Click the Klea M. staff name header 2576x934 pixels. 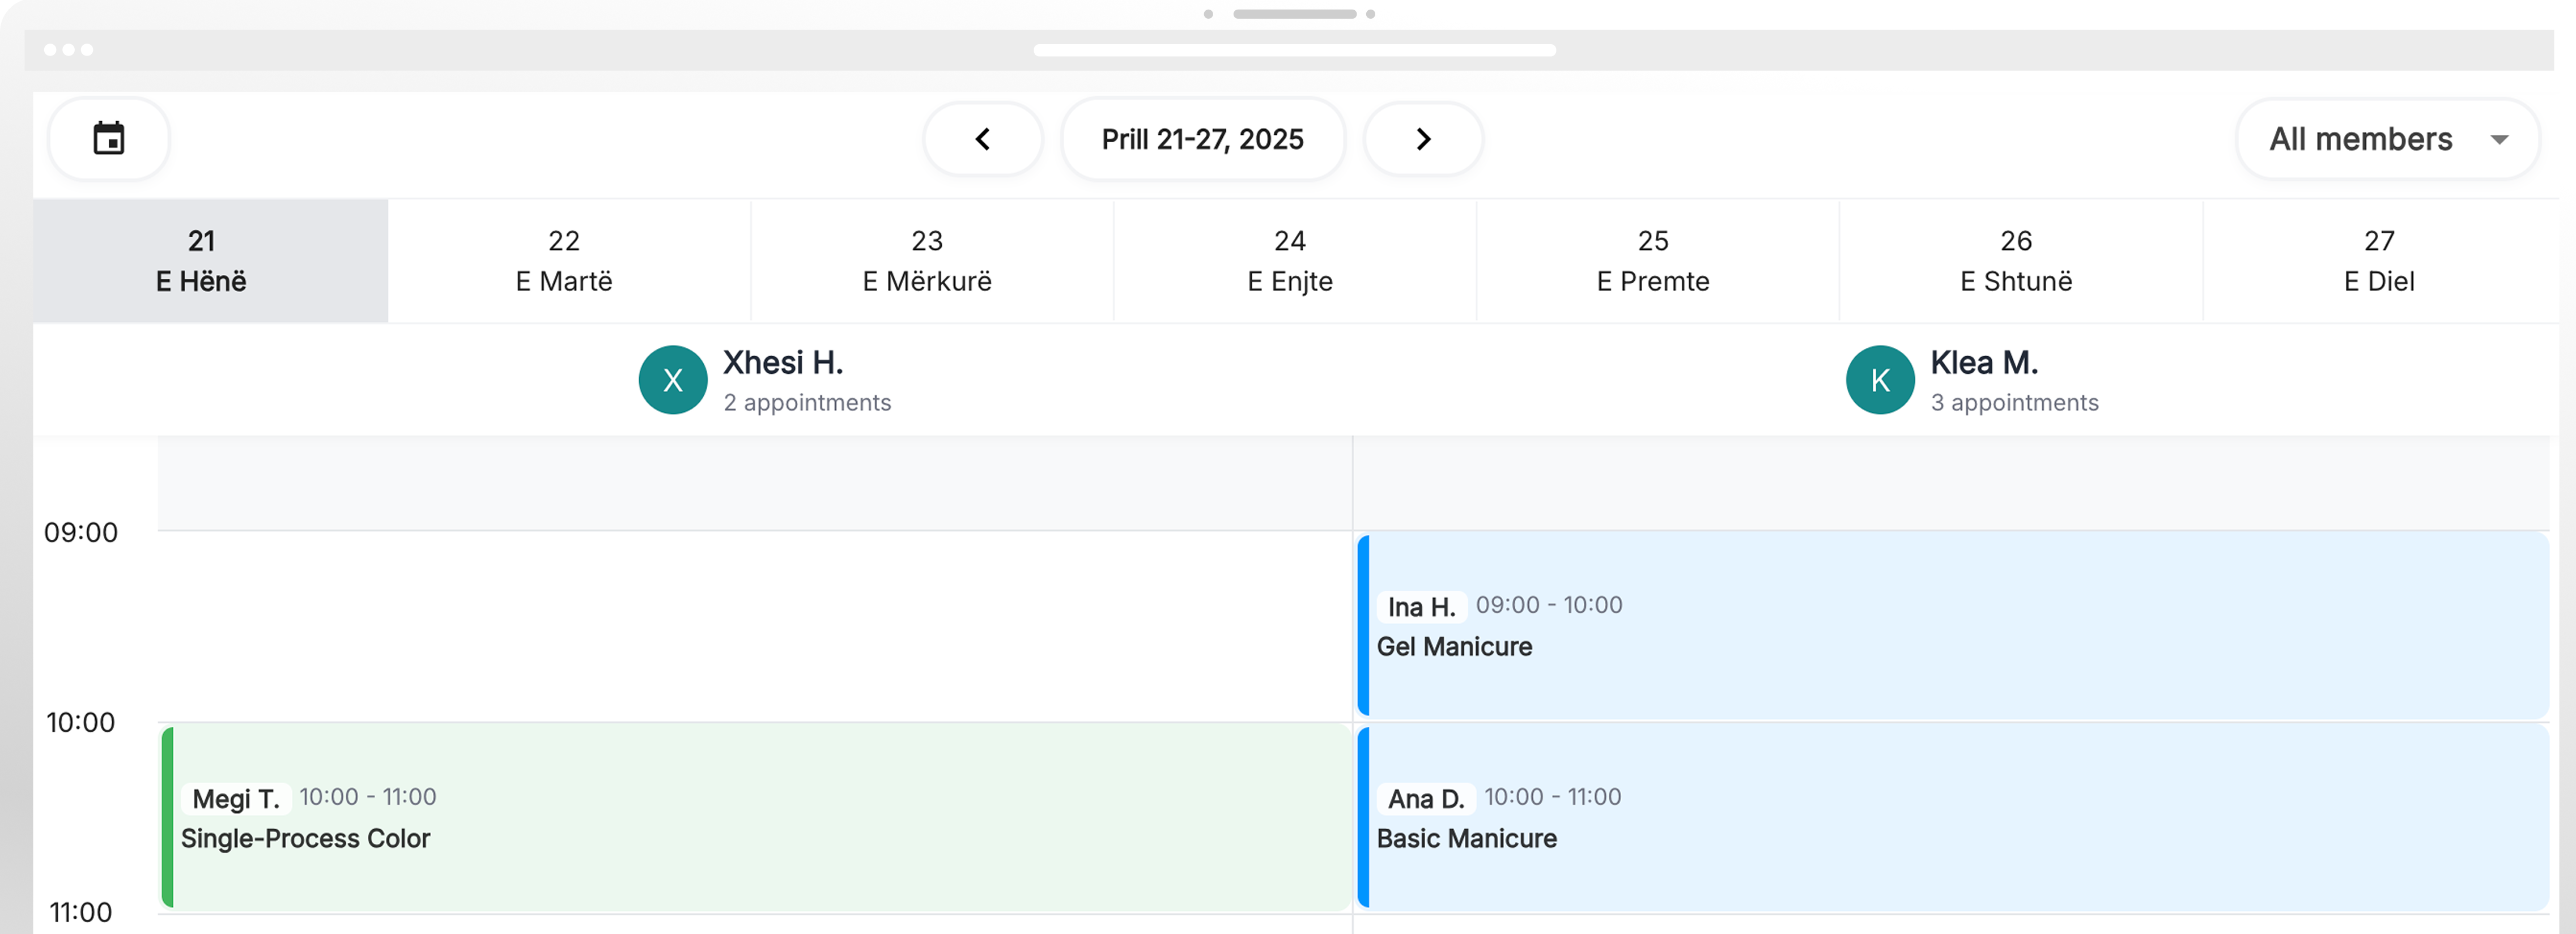pyautogui.click(x=1984, y=363)
